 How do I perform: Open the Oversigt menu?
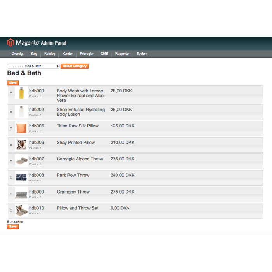tap(17, 54)
